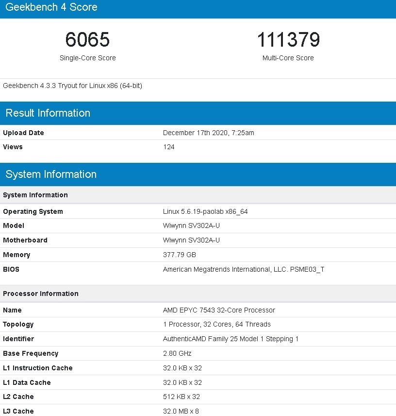
Task: Click the 'Processor Information' subheading
Action: point(41,294)
